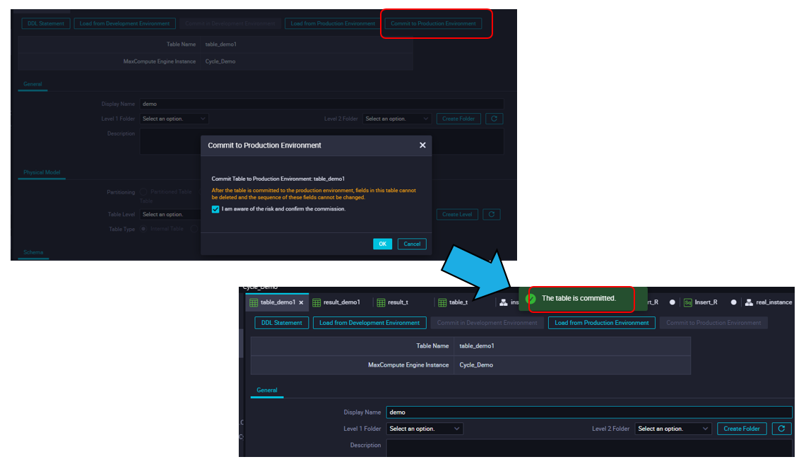Click the table_demo1 value in the bright panel

point(477,346)
